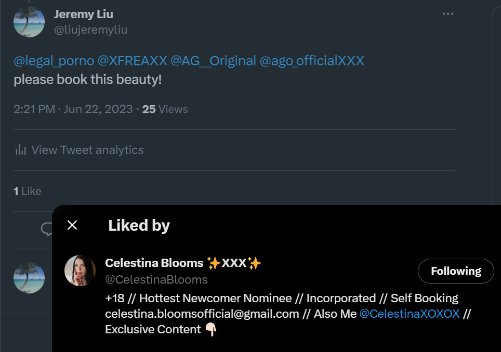Viewport: 501px width, 352px height.
Task: Open the @legal_porno mention
Action: tap(54, 61)
